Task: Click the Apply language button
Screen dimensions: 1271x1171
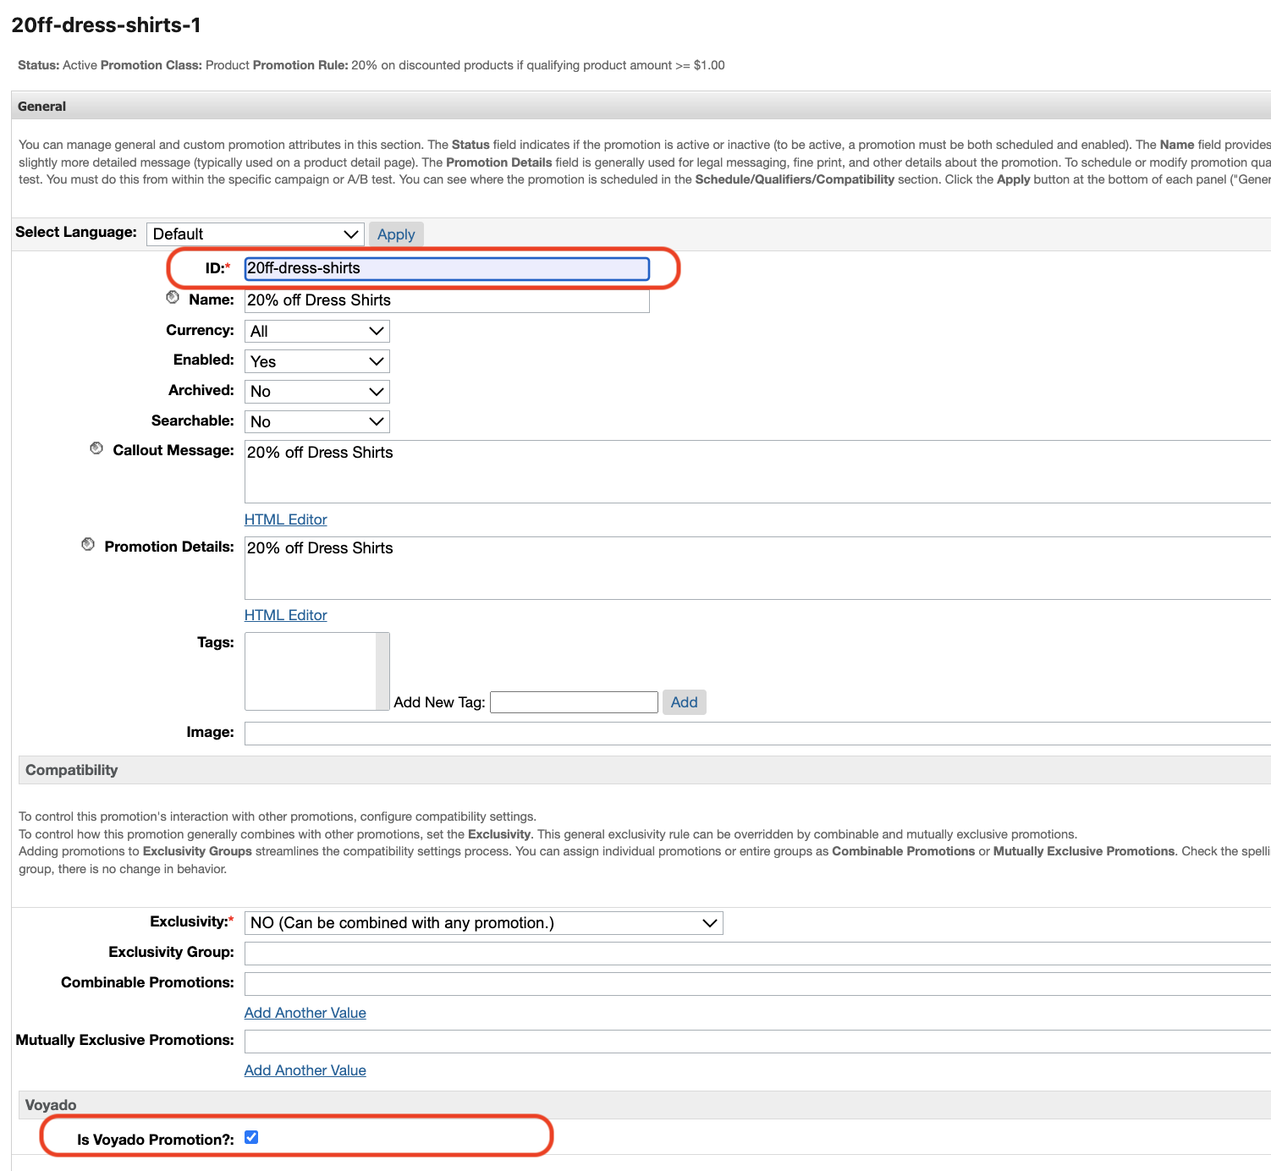Action: [396, 234]
